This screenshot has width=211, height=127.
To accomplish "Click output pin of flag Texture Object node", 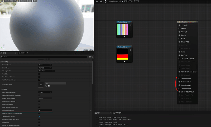I will (130, 50).
